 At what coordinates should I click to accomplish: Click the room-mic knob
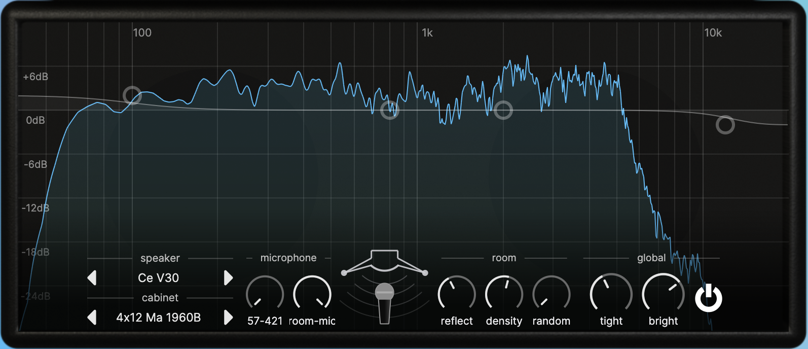tap(312, 294)
